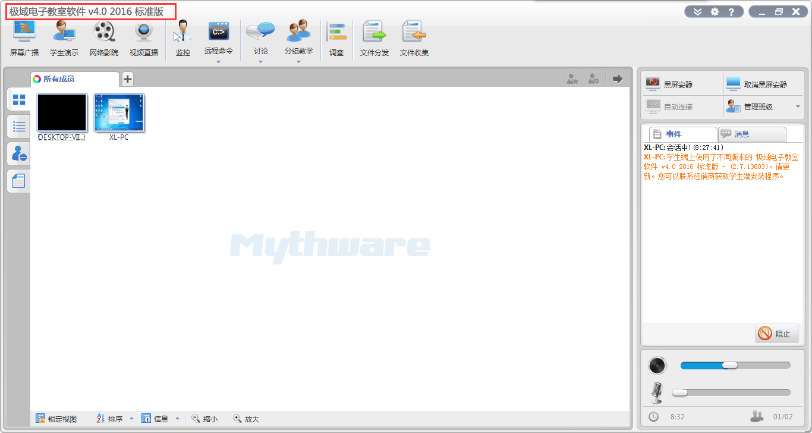Expand 讨论 dropdown arrow
Screen dimensions: 812x433
point(260,62)
